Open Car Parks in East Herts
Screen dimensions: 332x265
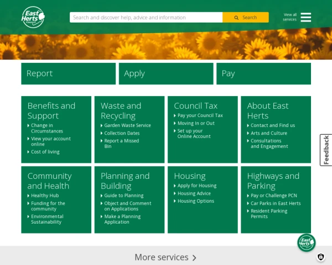tap(276, 203)
